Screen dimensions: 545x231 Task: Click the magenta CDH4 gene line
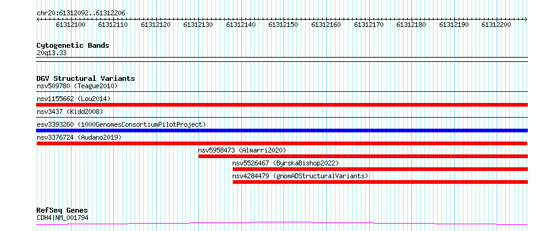tap(282, 223)
